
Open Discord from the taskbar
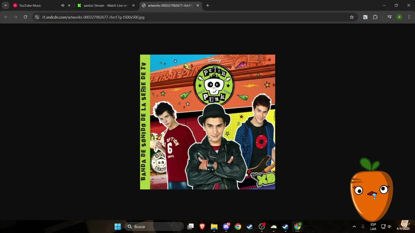pyautogui.click(x=226, y=227)
